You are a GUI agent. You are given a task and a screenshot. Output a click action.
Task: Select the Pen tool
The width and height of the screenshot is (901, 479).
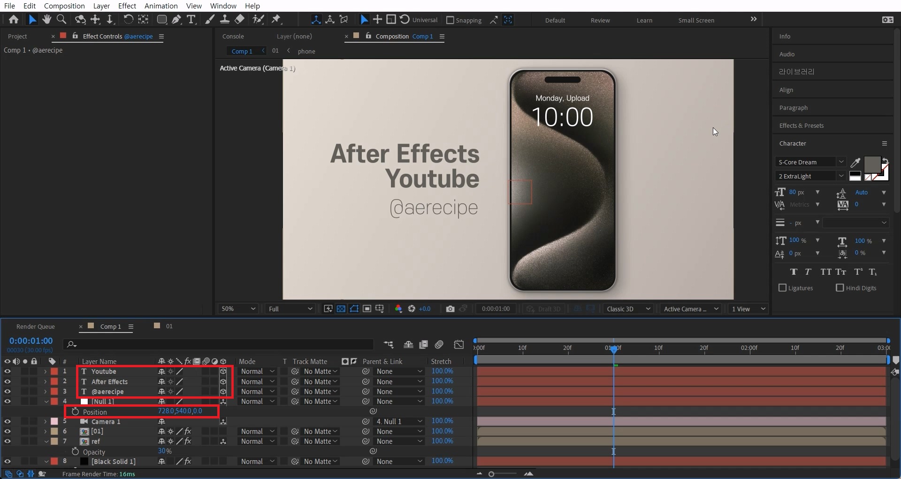click(176, 19)
